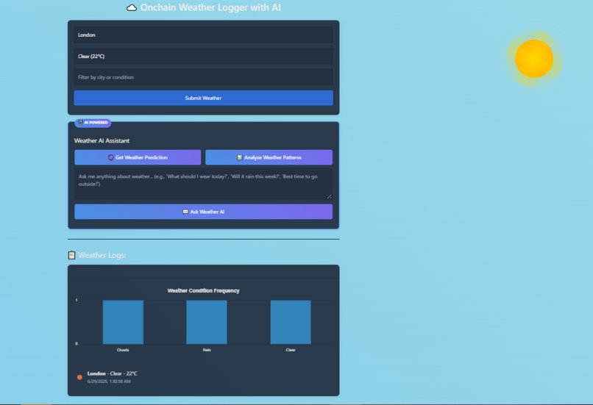The image size is (593, 405).
Task: Click the orange dot beside the London log entry
Action: click(79, 377)
